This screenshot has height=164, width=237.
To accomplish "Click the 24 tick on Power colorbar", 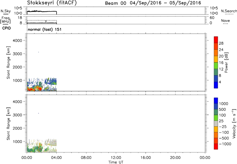I will pos(221,50).
